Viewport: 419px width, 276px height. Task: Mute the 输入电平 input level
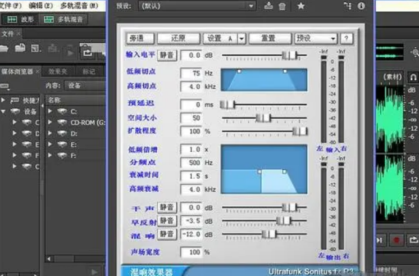(167, 55)
